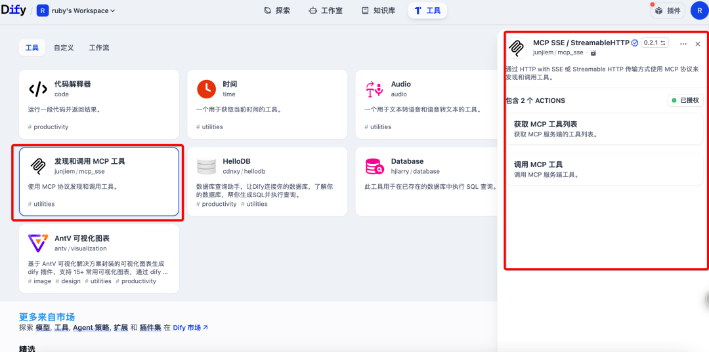Select the 工具 top navigation tab
The height and width of the screenshot is (352, 709).
click(x=427, y=10)
